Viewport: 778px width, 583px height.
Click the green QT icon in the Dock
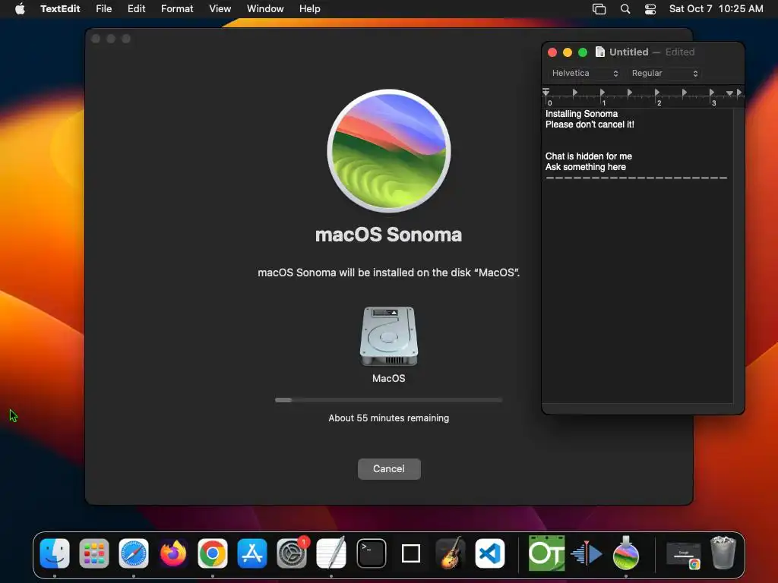tap(546, 553)
